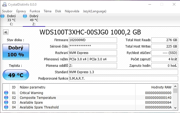The width and height of the screenshot is (180, 113).
Task: Click the Dobrý 100 % health status button
Action: pos(16,52)
